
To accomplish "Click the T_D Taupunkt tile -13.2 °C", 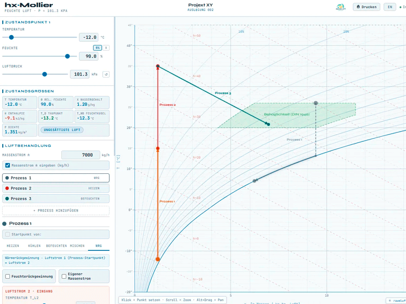I will click(x=56, y=116).
